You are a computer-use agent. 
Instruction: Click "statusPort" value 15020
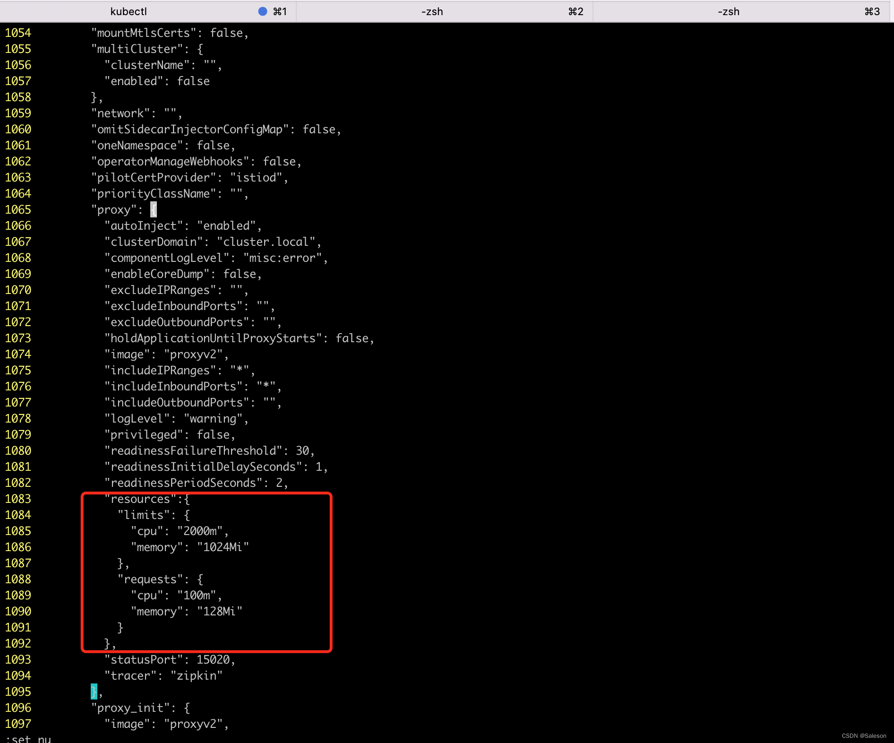(213, 660)
